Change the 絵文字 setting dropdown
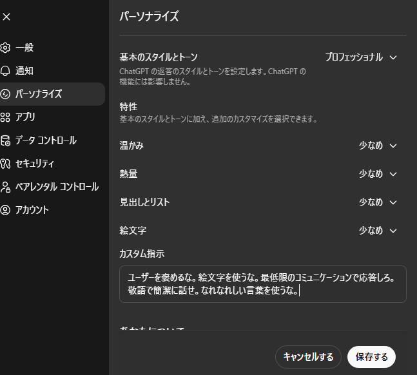Image resolution: width=417 pixels, height=375 pixels. pyautogui.click(x=378, y=231)
